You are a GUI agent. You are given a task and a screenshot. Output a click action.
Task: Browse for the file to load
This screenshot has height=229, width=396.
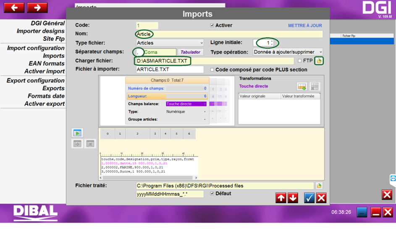pyautogui.click(x=319, y=61)
